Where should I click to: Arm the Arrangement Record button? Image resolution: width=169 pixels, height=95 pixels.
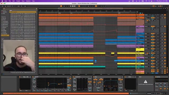tap(75, 6)
